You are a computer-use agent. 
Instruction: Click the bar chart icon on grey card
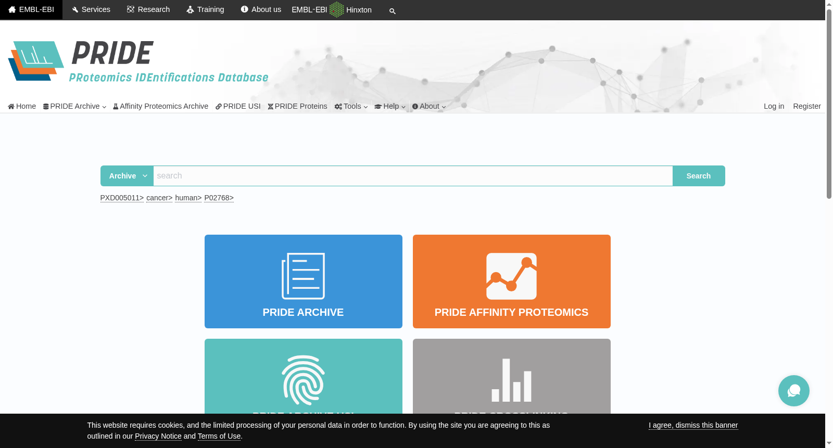(511, 380)
